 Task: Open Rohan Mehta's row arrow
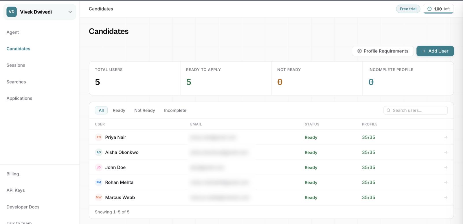pyautogui.click(x=446, y=182)
